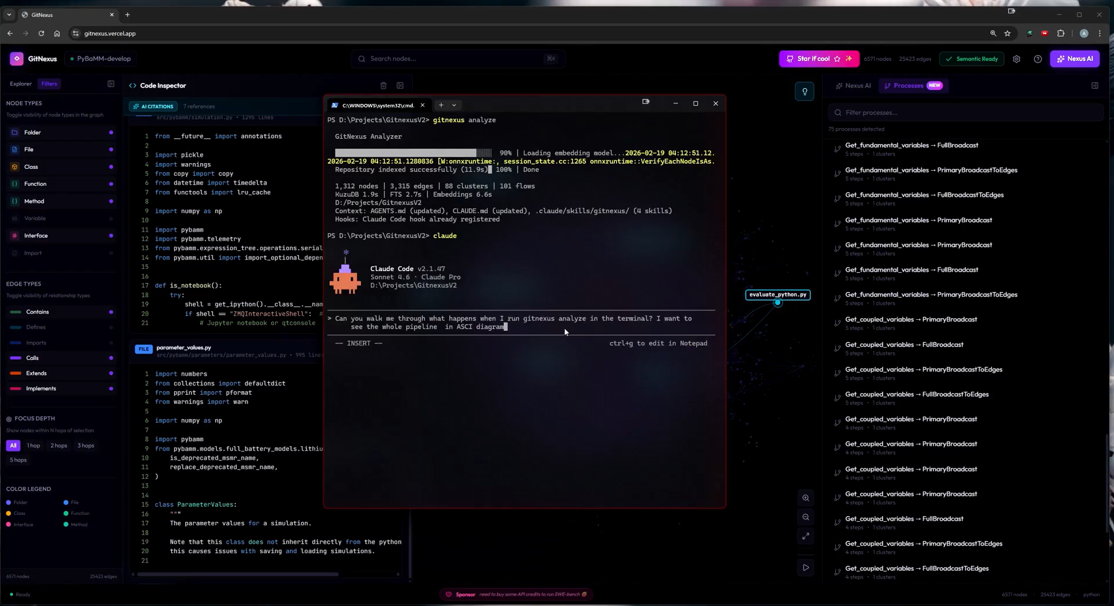Open Chrome profile avatar
The width and height of the screenshot is (1114, 606).
[1083, 34]
